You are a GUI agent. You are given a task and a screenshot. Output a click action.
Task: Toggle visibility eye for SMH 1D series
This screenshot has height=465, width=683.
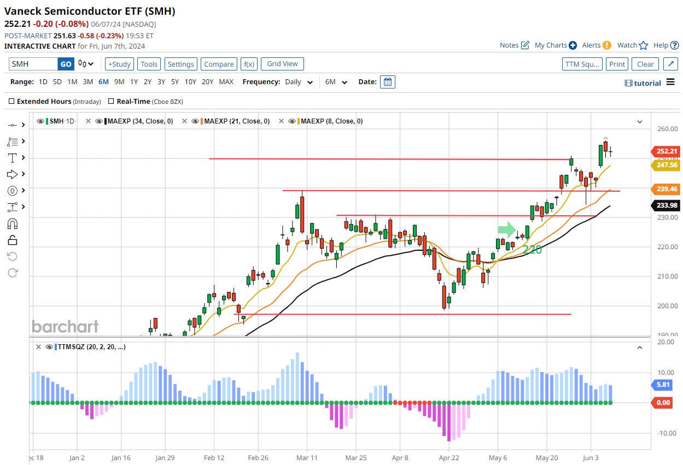tap(40, 121)
